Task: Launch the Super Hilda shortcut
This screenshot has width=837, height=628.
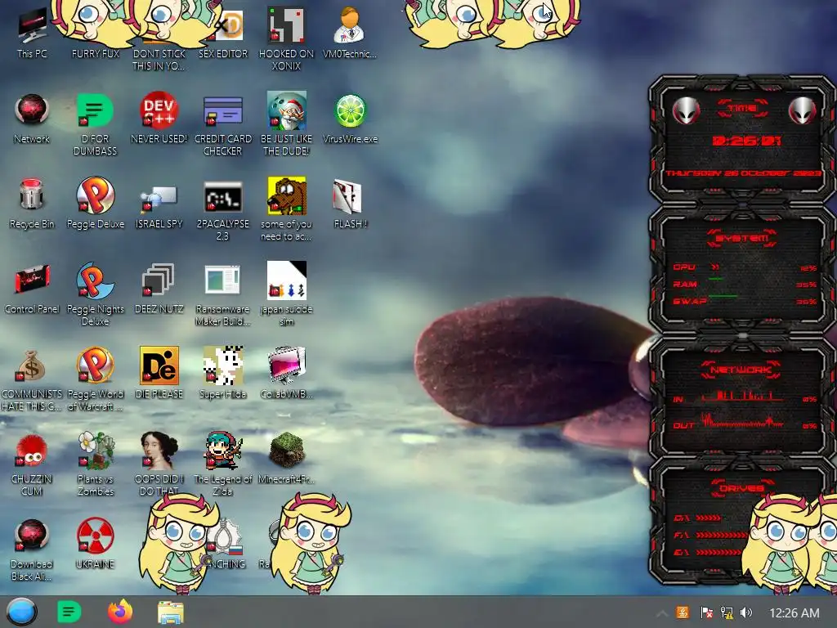Action: [x=223, y=373]
